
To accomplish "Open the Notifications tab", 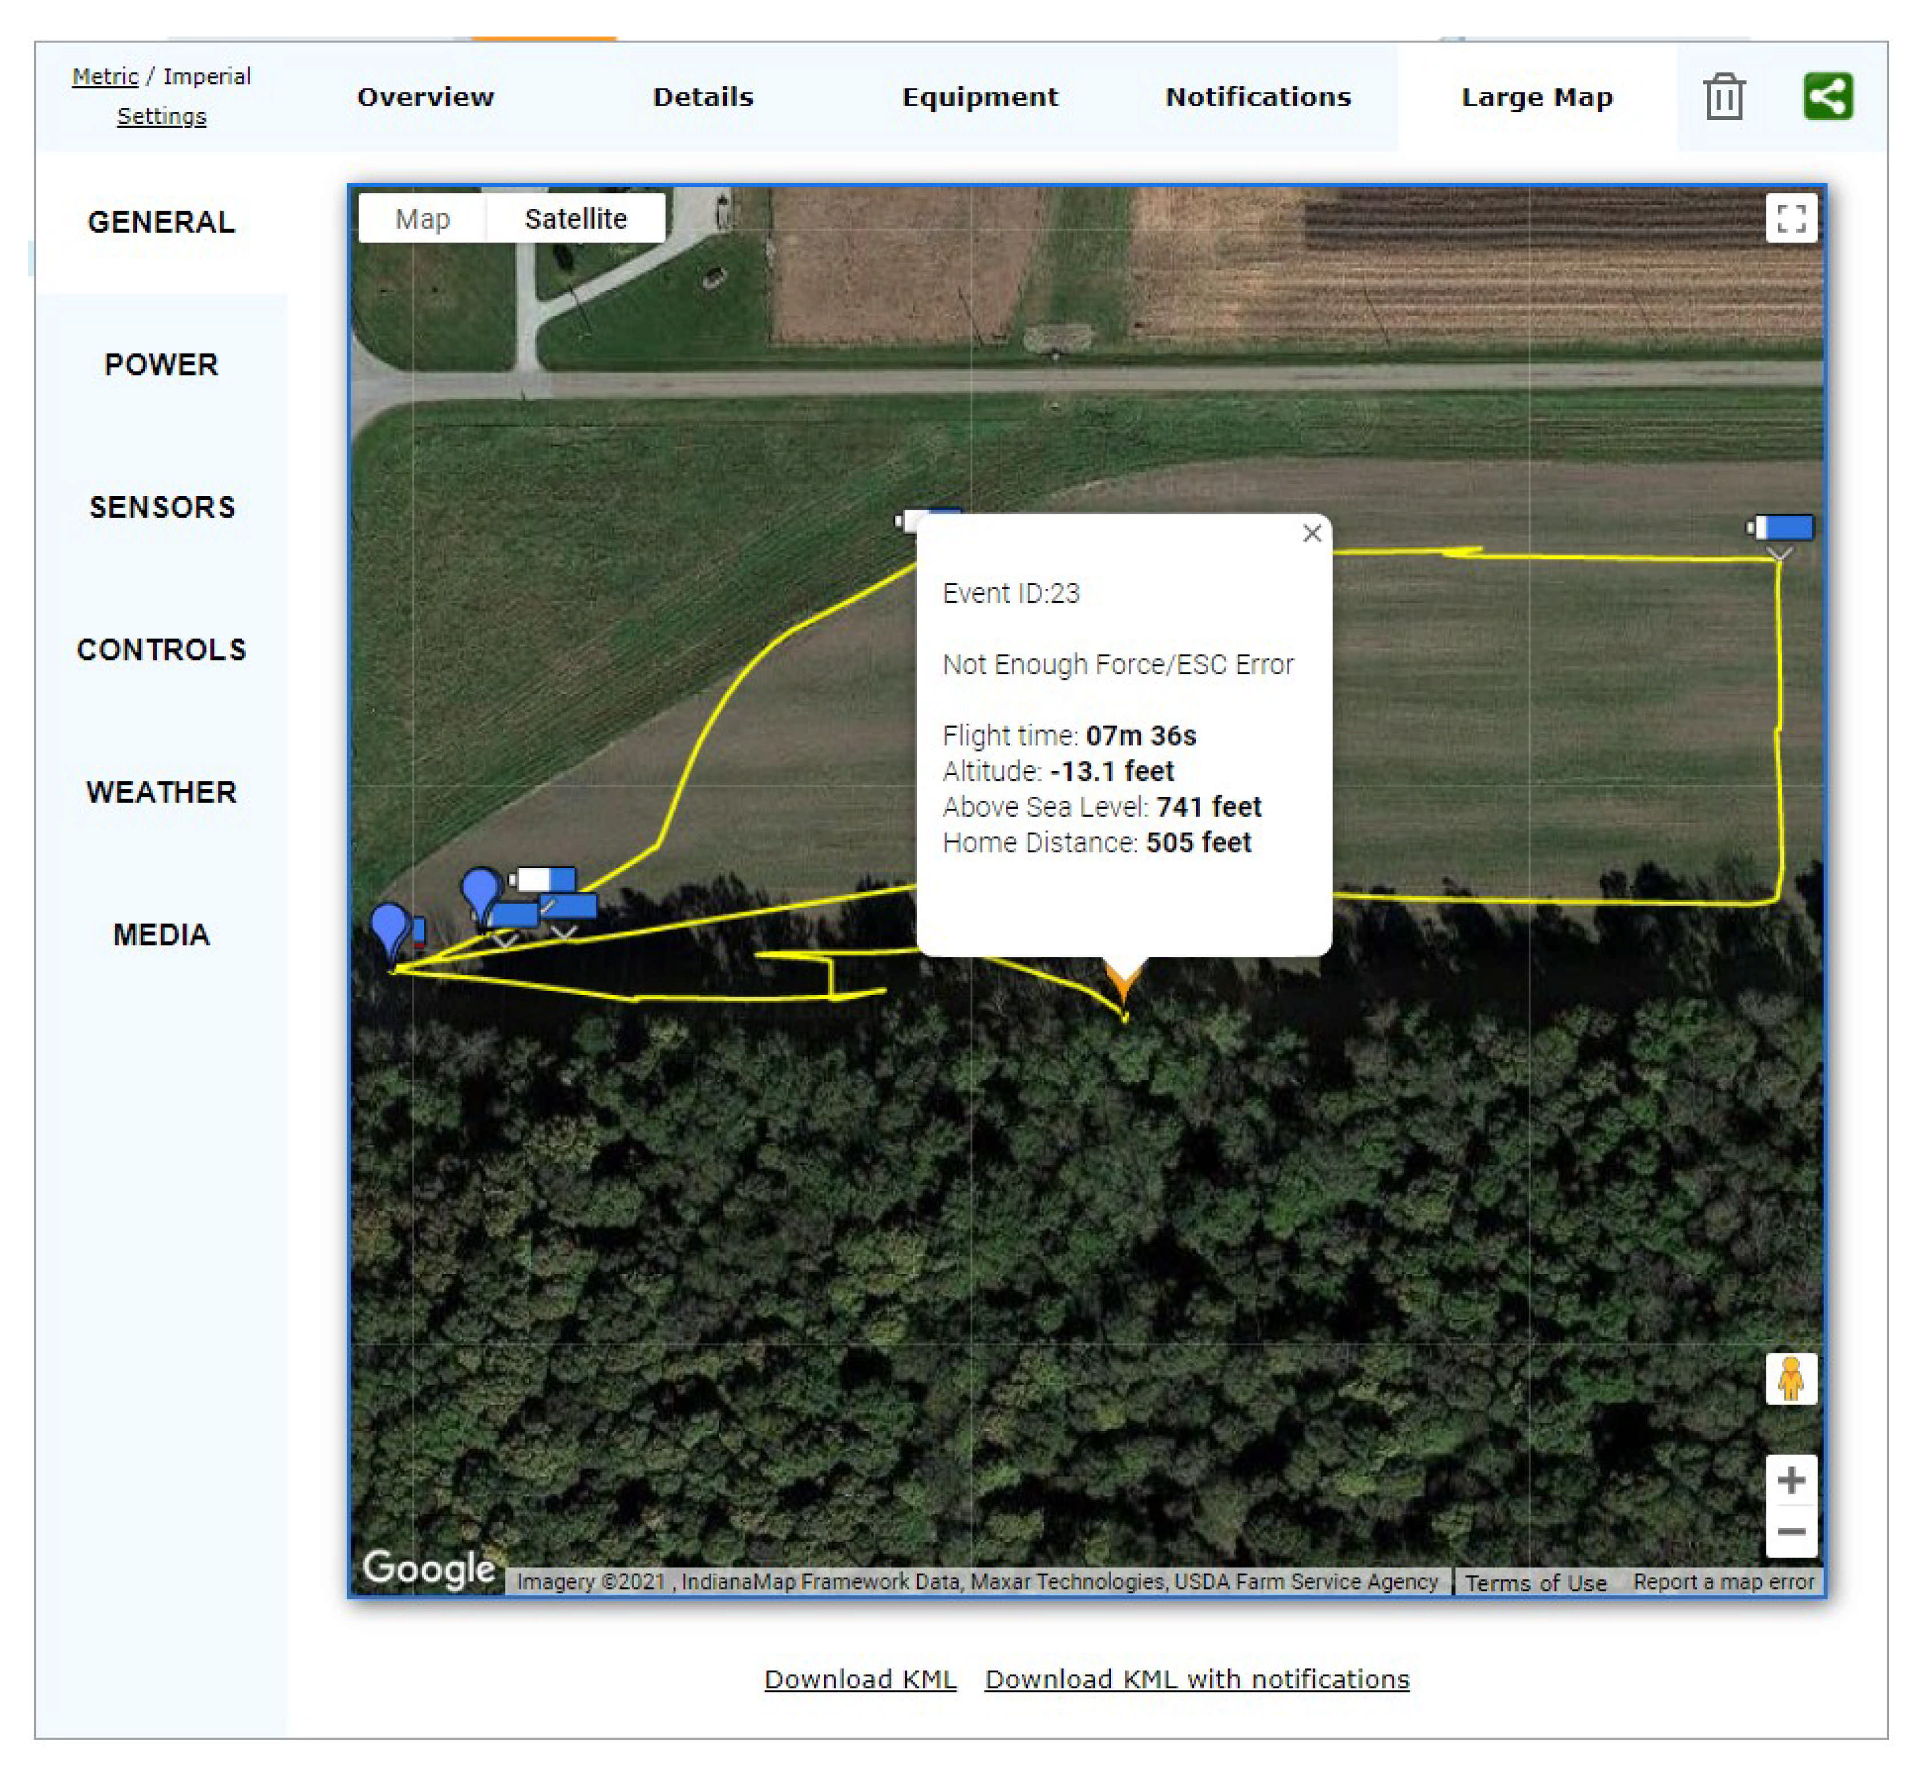I will click(x=1257, y=96).
